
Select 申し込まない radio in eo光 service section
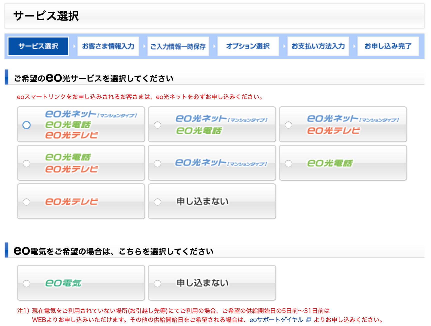click(x=157, y=202)
